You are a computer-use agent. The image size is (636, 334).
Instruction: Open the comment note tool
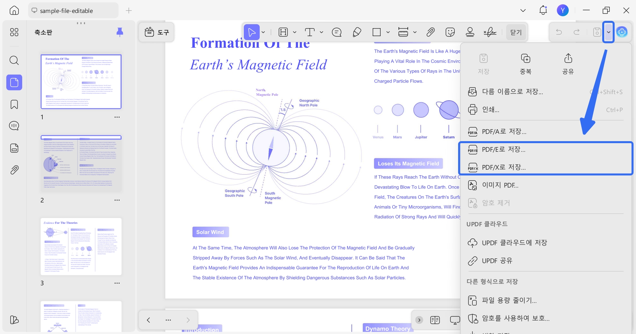(337, 32)
